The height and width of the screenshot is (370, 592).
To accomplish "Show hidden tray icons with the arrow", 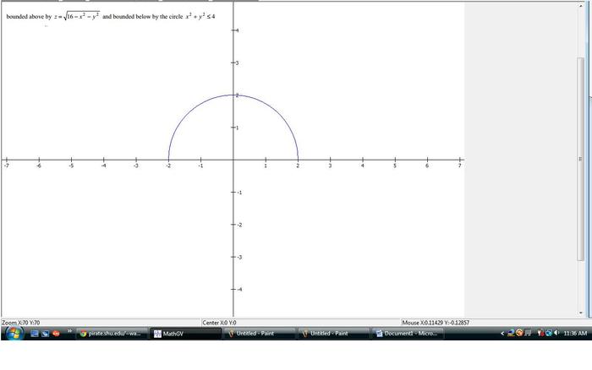I will pyautogui.click(x=502, y=334).
